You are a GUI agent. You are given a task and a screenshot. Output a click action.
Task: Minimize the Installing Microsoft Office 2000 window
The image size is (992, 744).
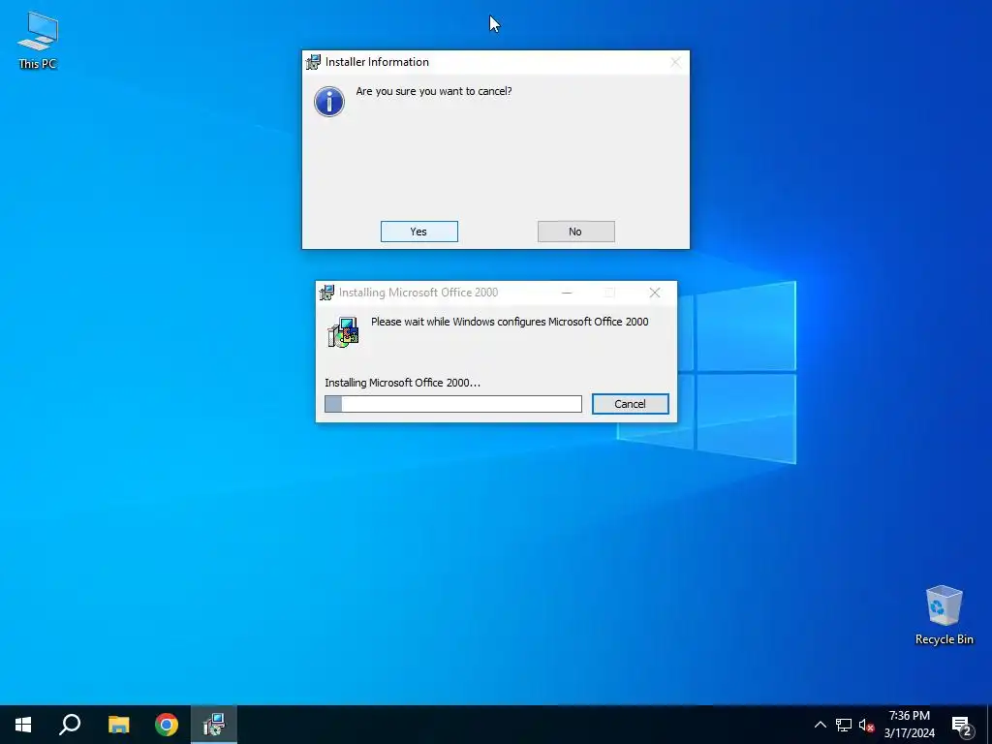567,293
